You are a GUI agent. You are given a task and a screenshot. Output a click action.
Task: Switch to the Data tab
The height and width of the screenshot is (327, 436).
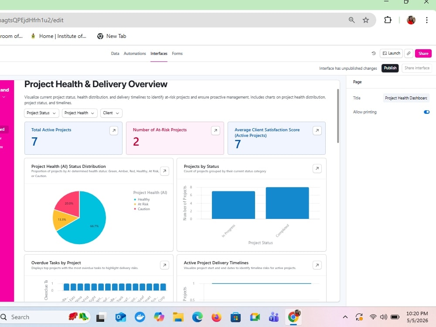[x=115, y=53]
